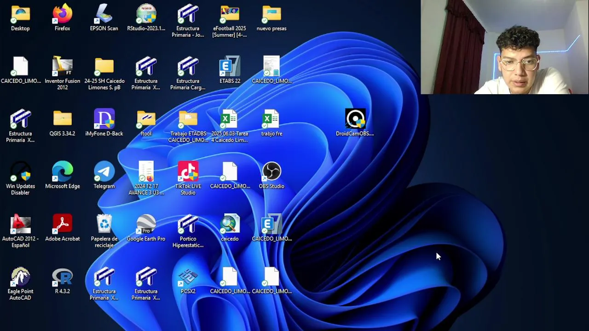Image resolution: width=589 pixels, height=331 pixels.
Task: Select the RStudio-2023.1 installer icon
Action: [146, 15]
